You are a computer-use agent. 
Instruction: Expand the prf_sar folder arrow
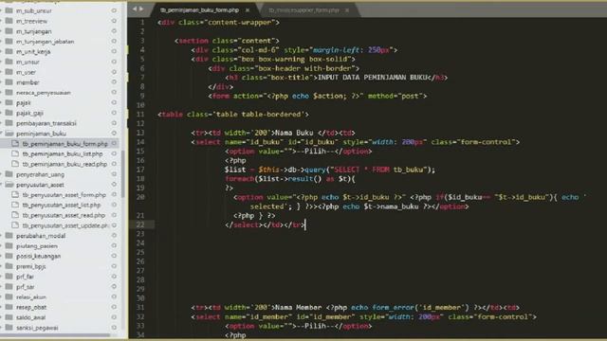click(2, 287)
